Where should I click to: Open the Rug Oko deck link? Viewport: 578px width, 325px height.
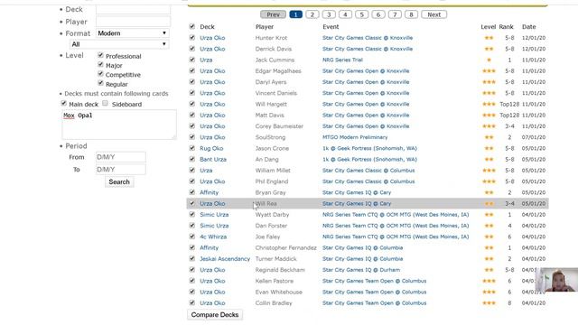click(211, 148)
